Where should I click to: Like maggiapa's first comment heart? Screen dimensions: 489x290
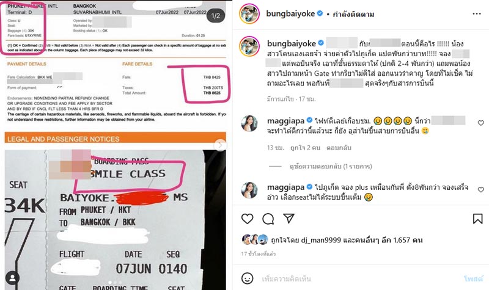pyautogui.click(x=481, y=123)
